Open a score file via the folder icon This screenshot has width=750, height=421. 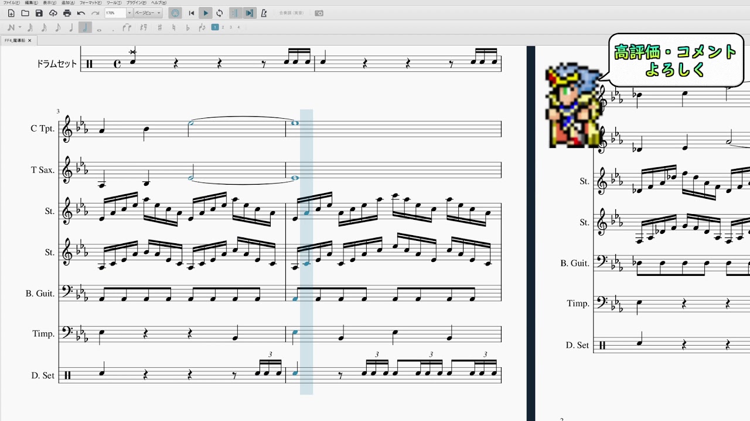pyautogui.click(x=25, y=13)
